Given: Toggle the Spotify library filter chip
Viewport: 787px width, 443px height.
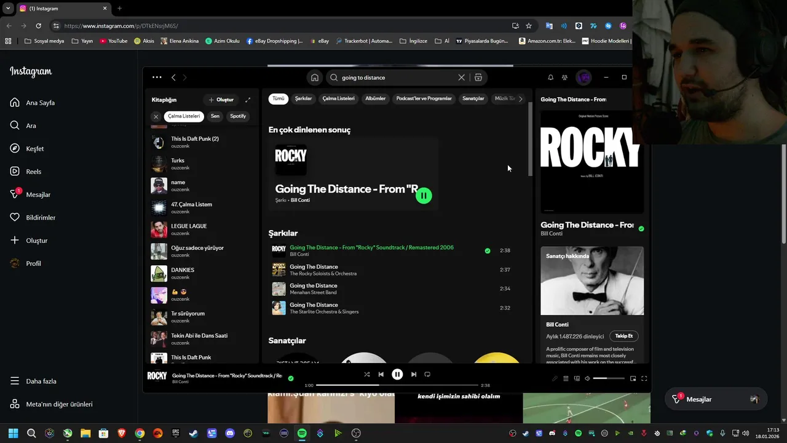Looking at the screenshot, I should click(238, 116).
